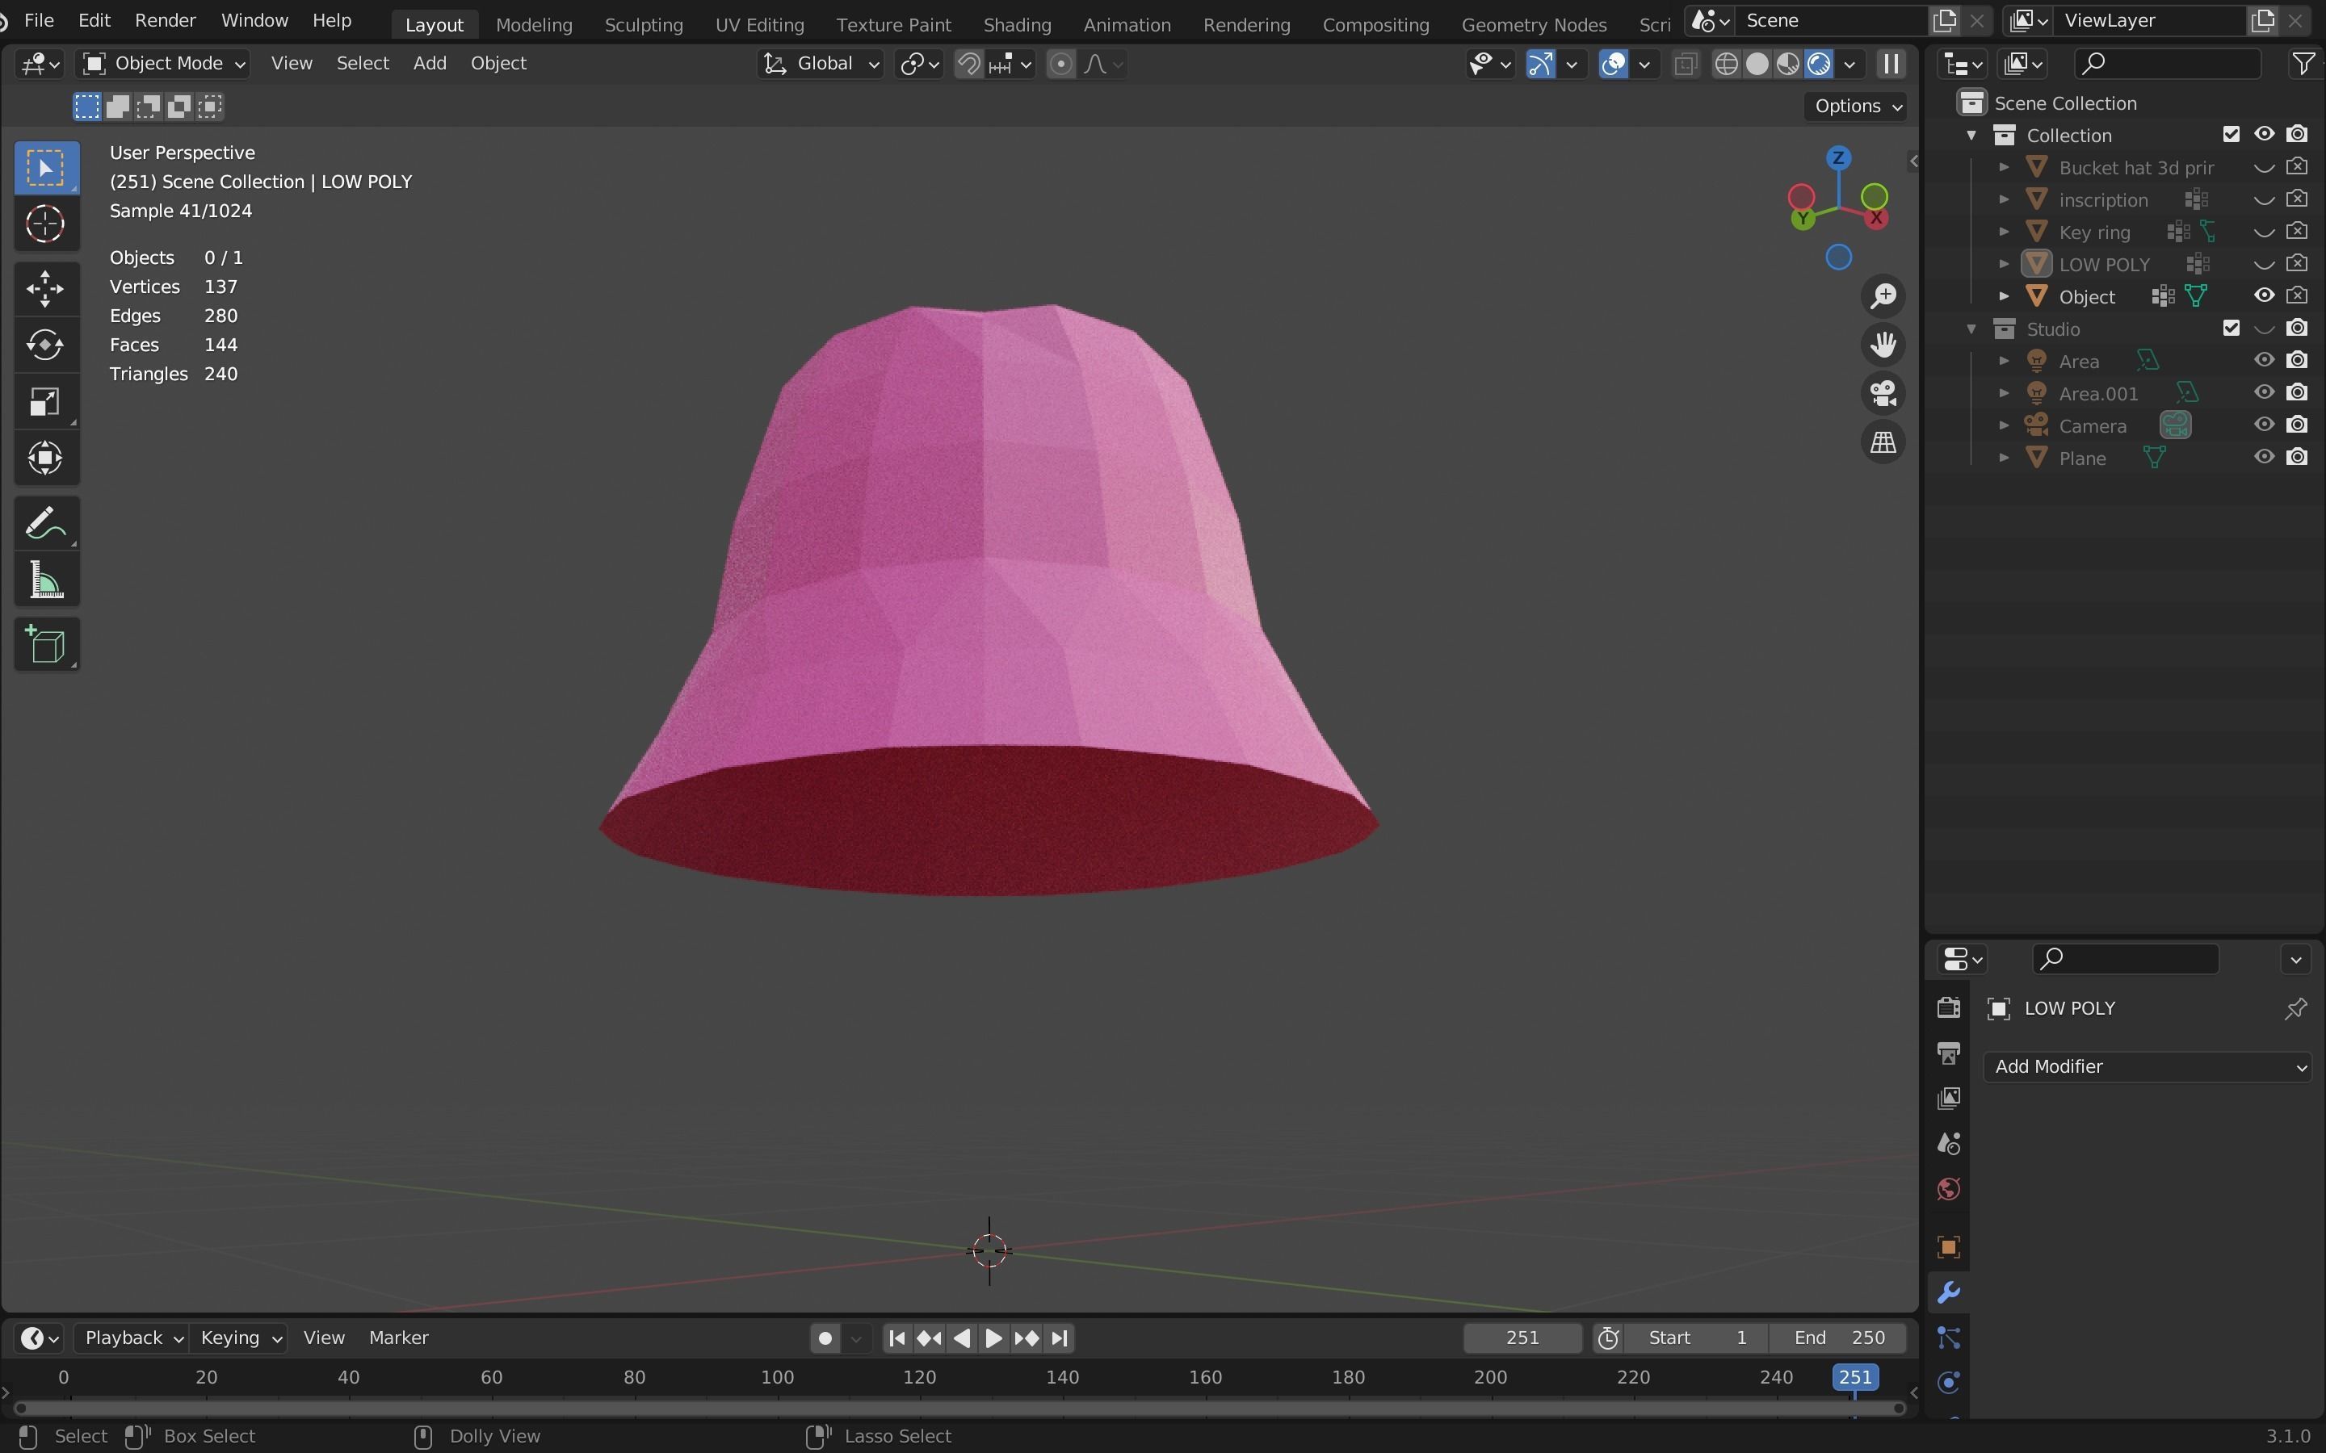Open the shading options dropdown arrow
The height and width of the screenshot is (1453, 2326).
tap(1849, 65)
